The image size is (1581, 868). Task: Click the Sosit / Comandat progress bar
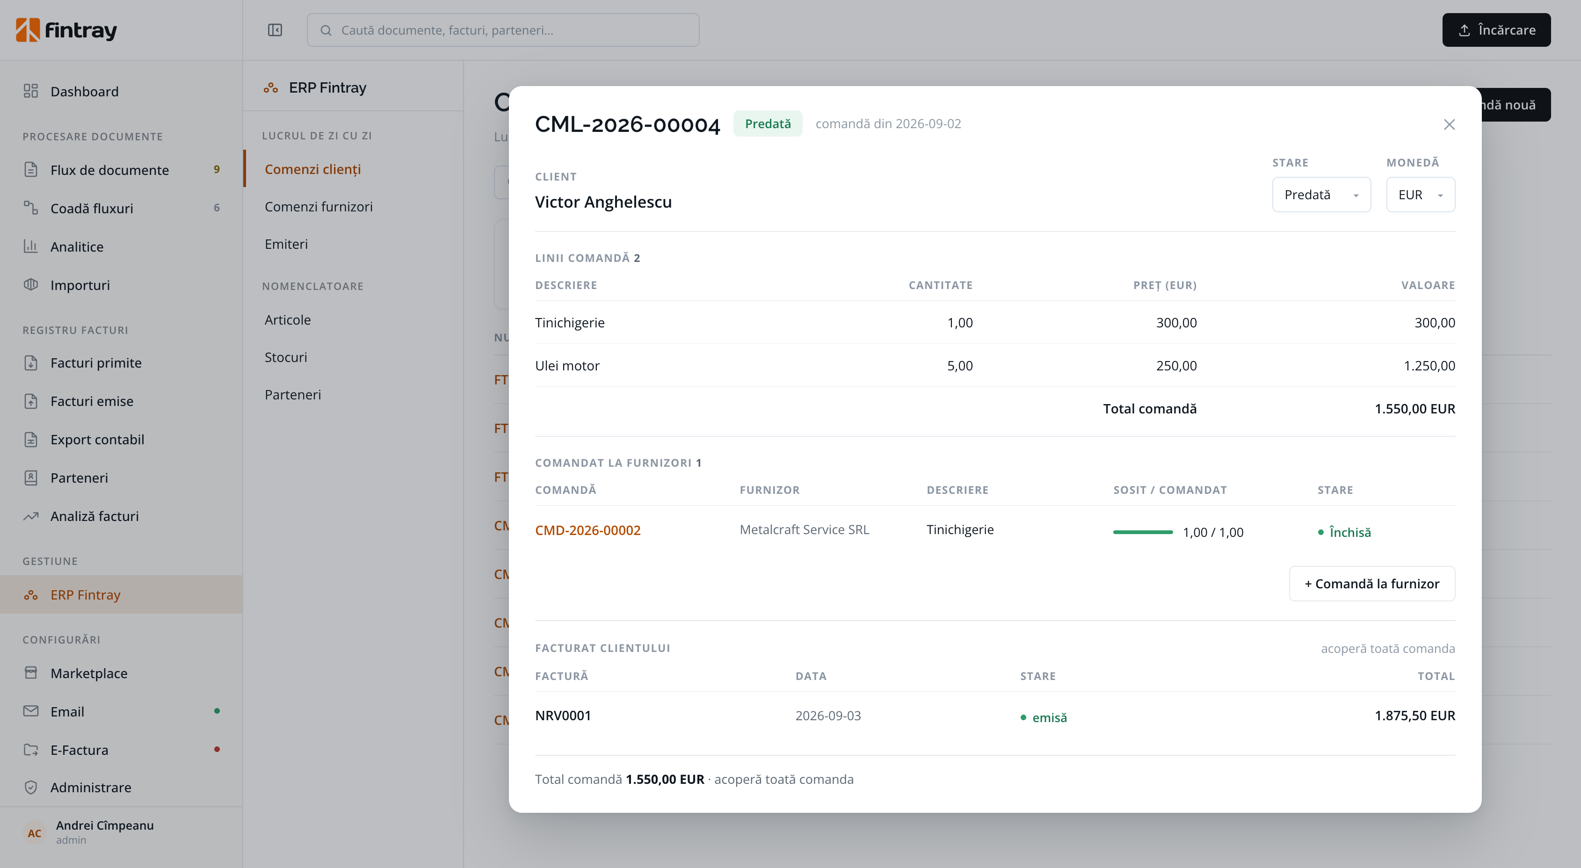pyautogui.click(x=1143, y=532)
